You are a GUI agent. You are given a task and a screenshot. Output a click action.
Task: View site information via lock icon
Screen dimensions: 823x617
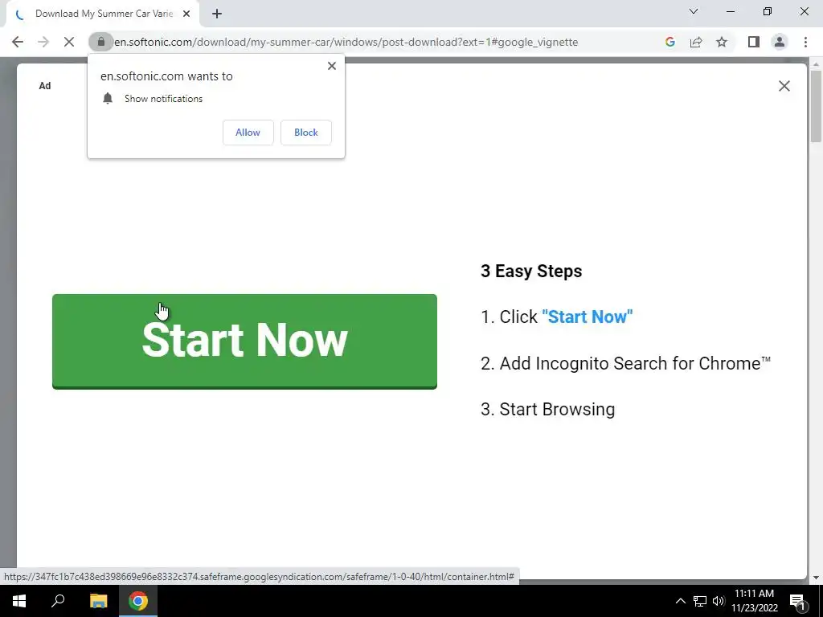coord(101,42)
